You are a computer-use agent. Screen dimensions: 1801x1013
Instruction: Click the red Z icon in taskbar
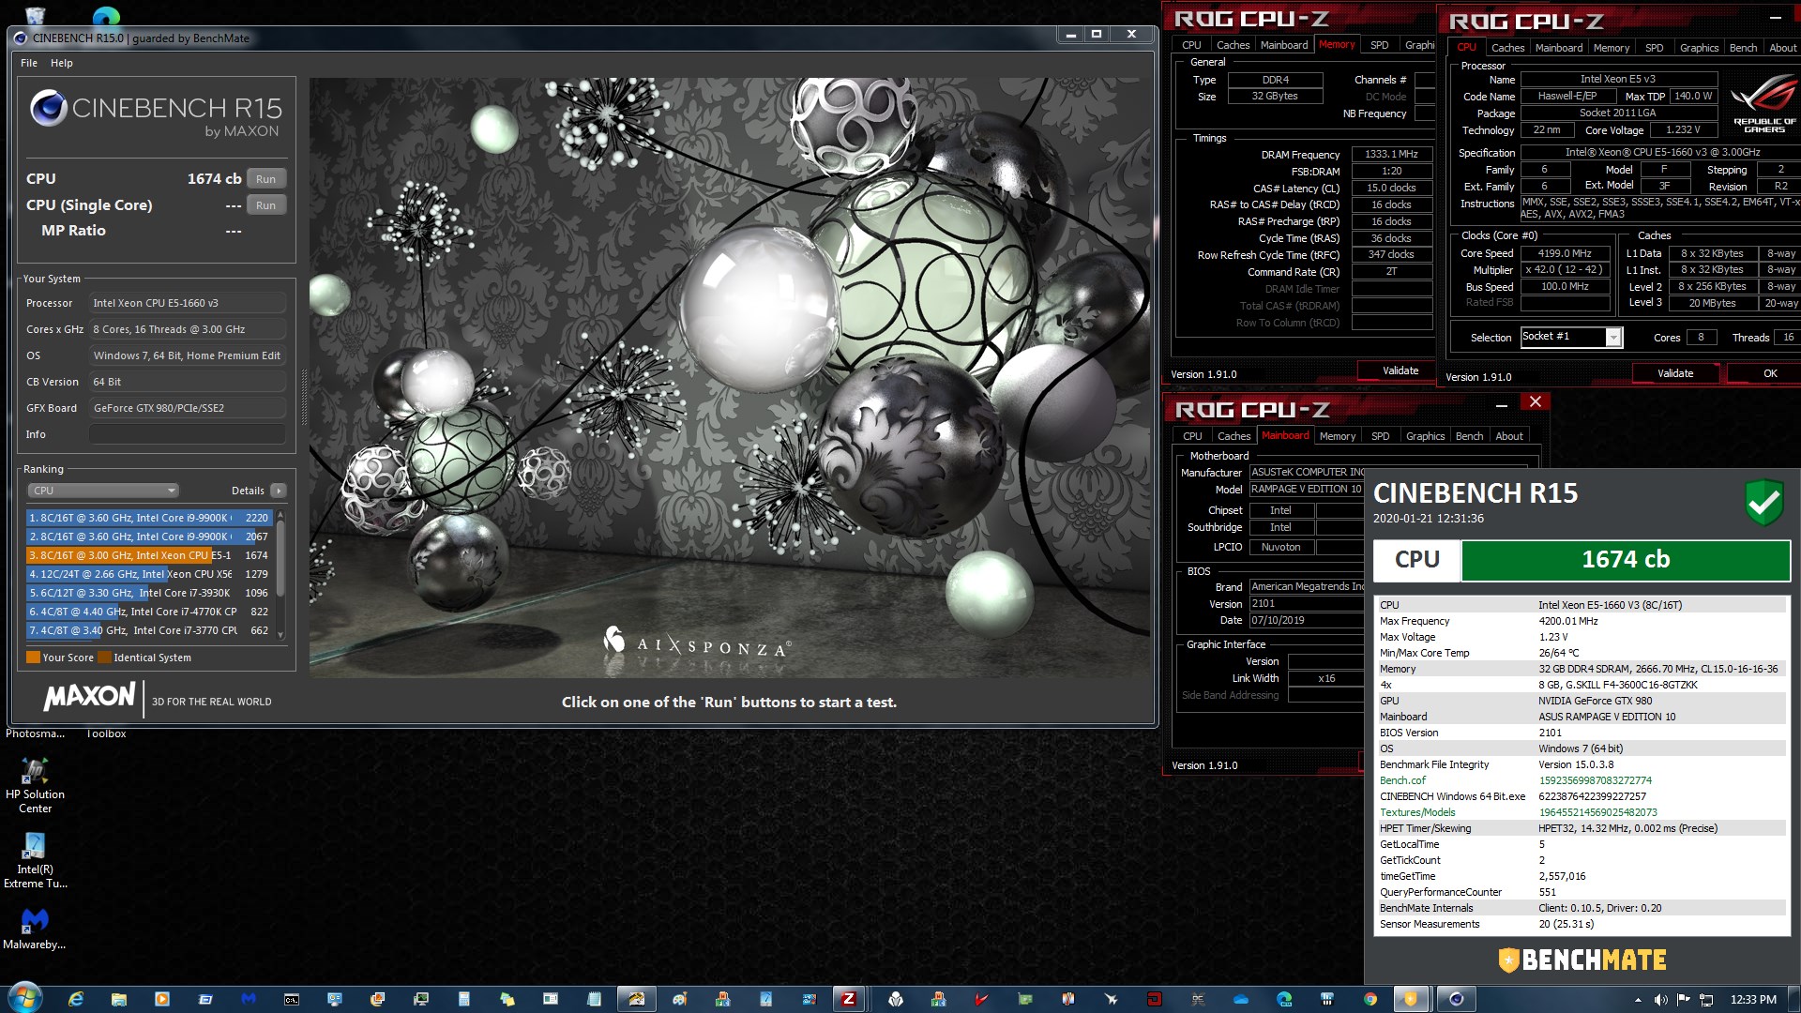[849, 999]
